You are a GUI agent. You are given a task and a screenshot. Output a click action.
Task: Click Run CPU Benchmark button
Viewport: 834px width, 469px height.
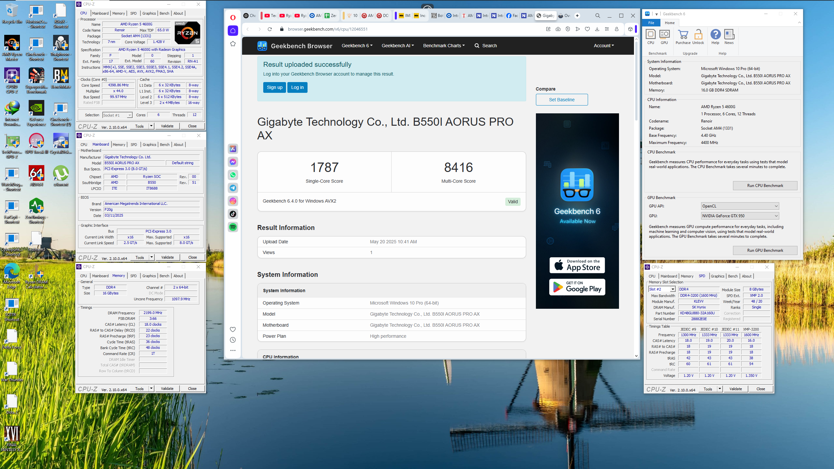tap(765, 186)
